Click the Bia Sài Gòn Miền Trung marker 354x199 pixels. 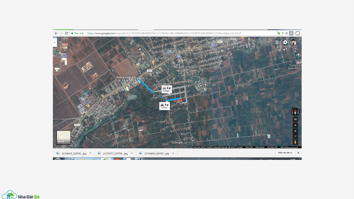click(88, 106)
